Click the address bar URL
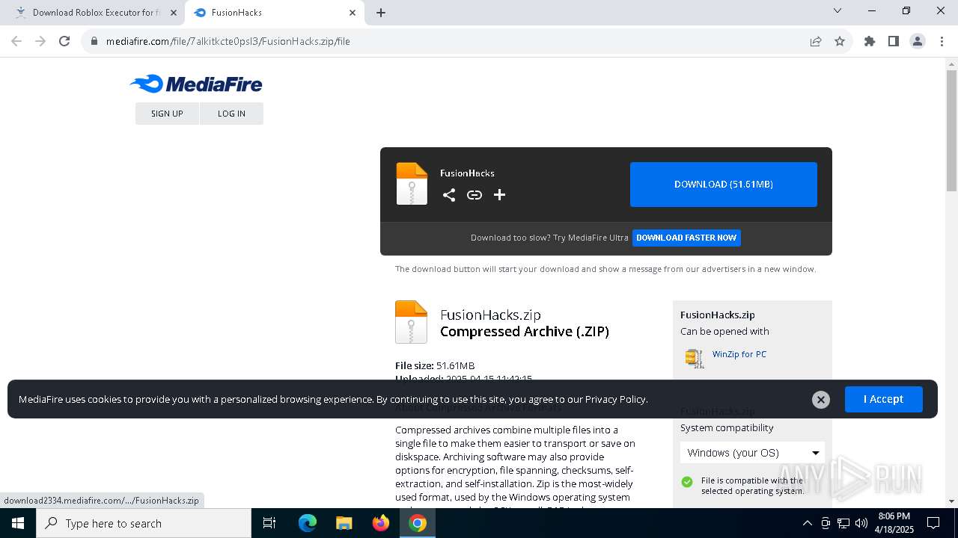 click(x=228, y=41)
